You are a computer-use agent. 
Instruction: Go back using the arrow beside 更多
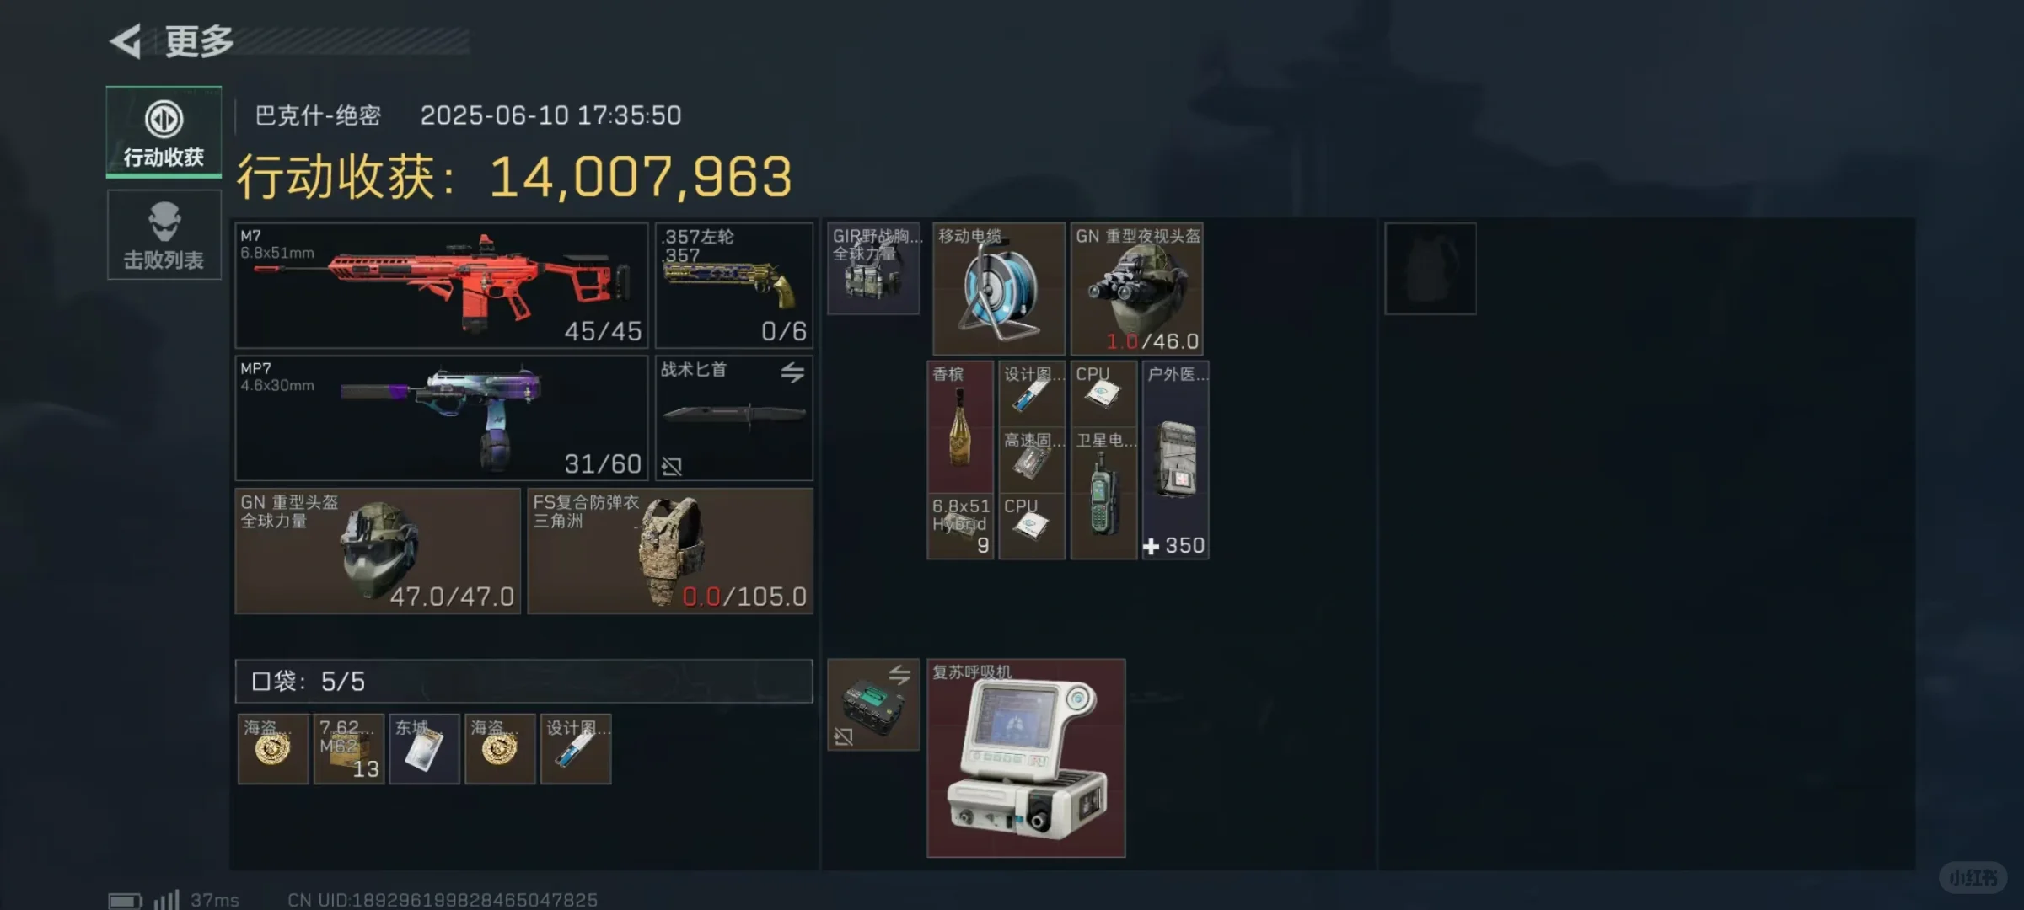click(x=126, y=40)
